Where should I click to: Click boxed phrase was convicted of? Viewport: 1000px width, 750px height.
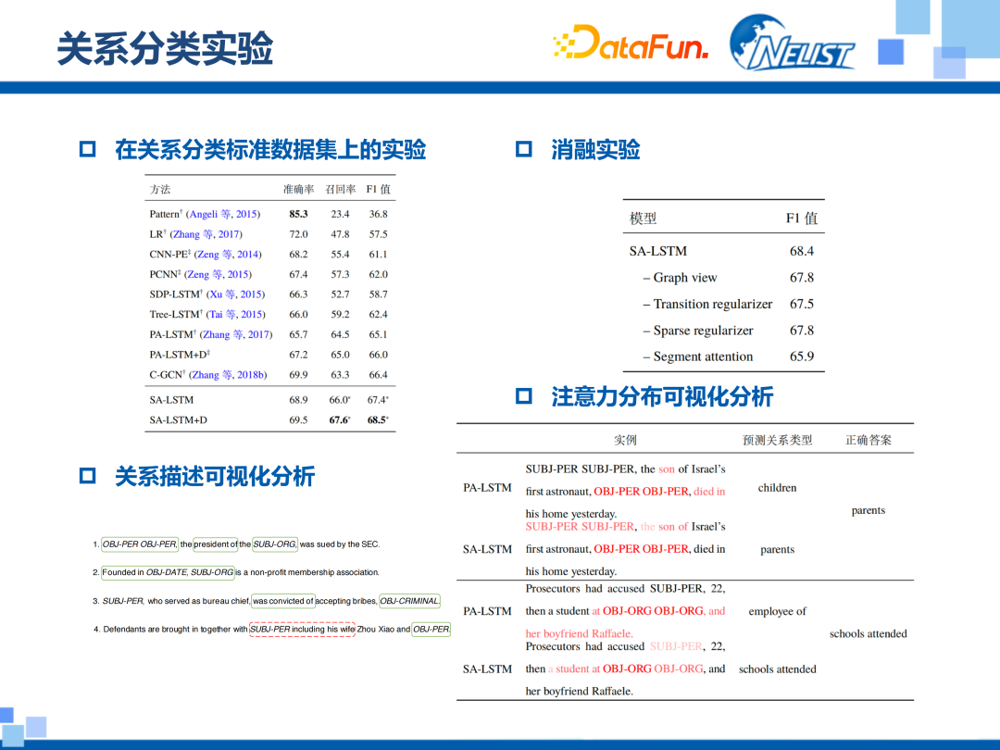(x=283, y=601)
